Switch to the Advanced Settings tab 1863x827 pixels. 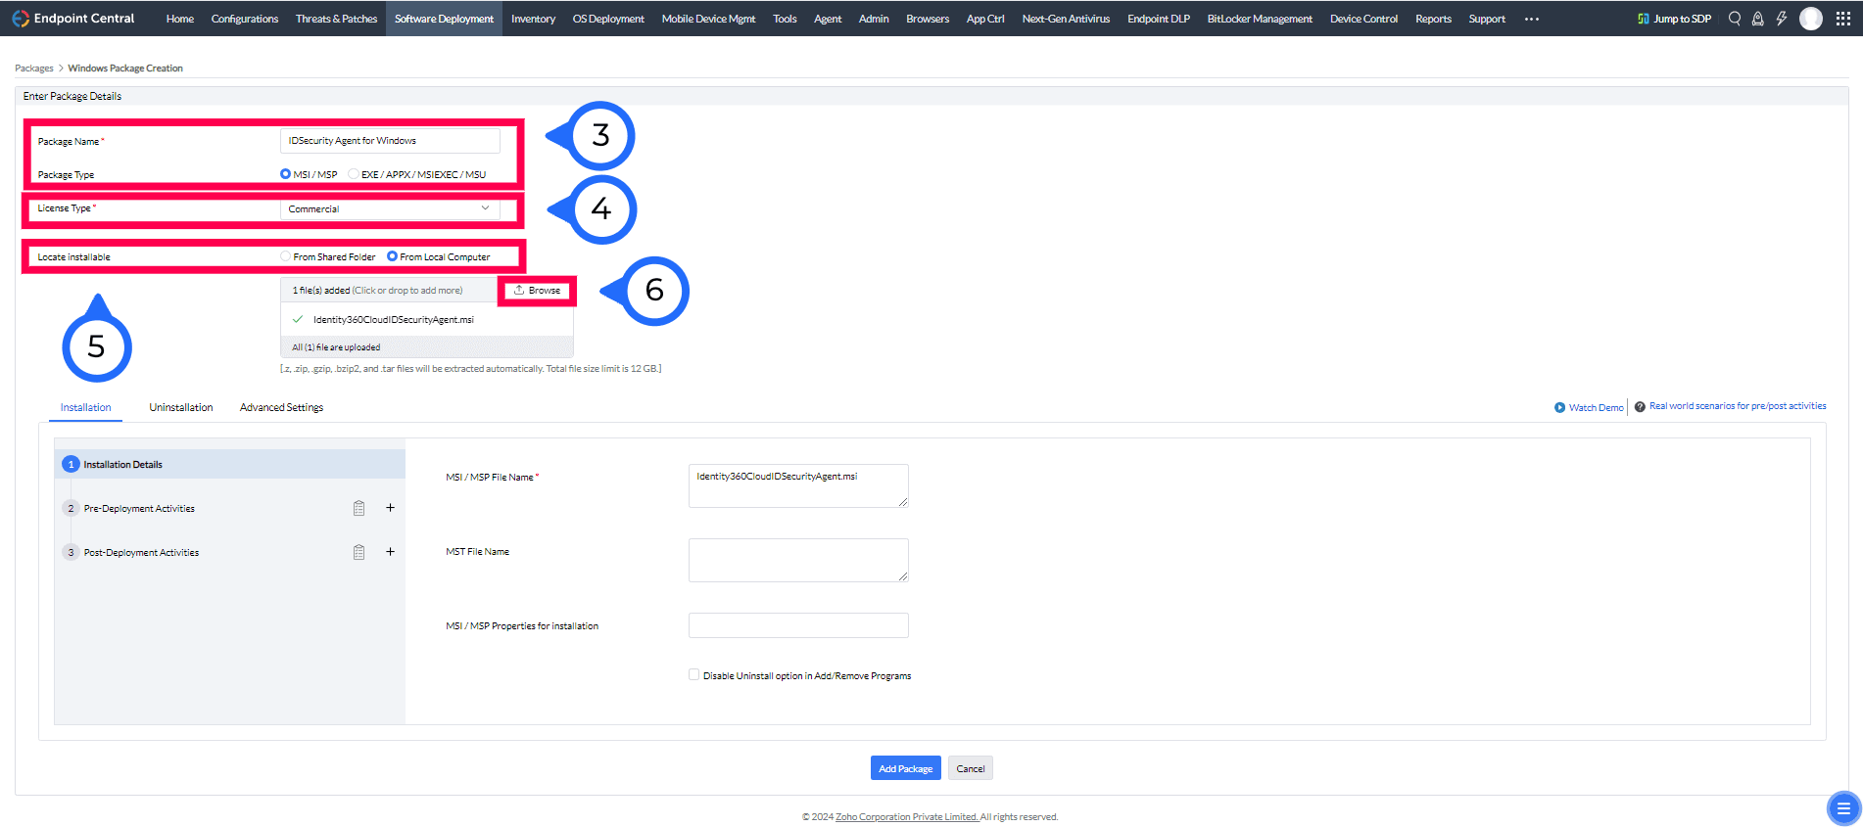[281, 407]
